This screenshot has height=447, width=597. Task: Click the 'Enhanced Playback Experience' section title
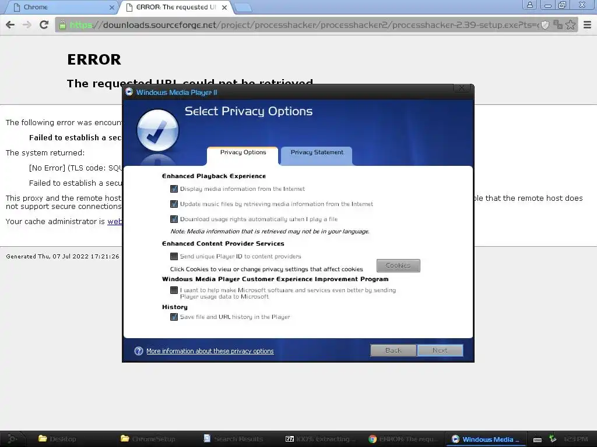(214, 176)
